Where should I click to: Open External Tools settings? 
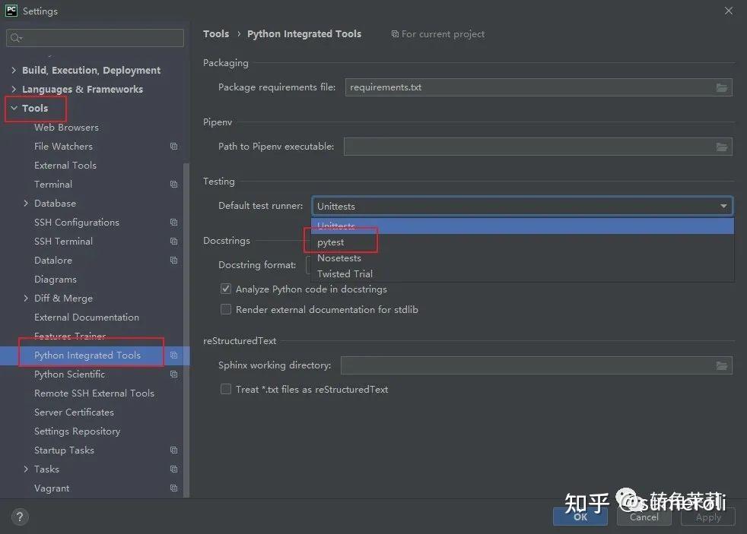point(65,166)
